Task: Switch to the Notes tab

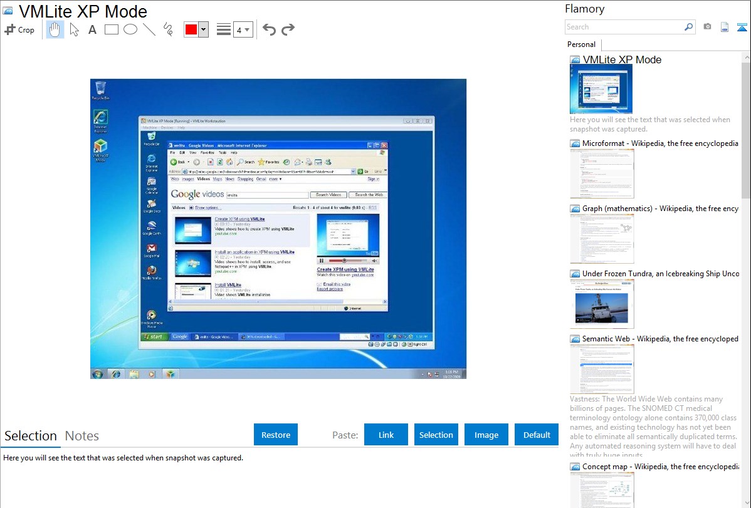Action: coord(82,436)
